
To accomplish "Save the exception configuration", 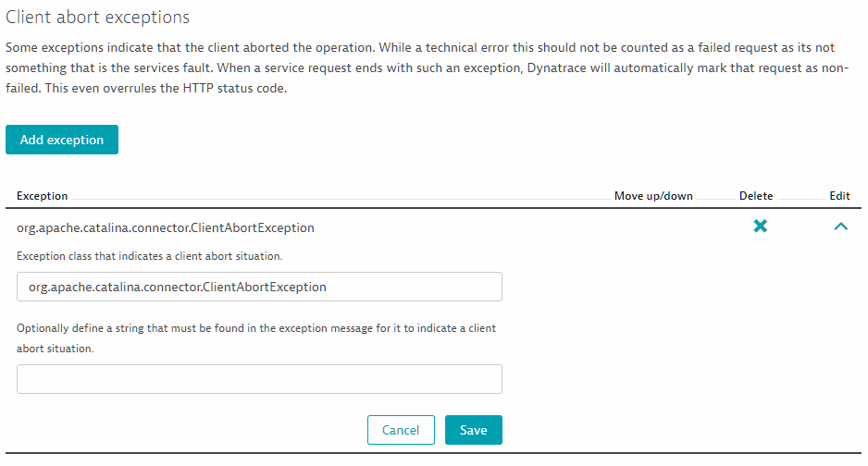I will click(x=473, y=430).
